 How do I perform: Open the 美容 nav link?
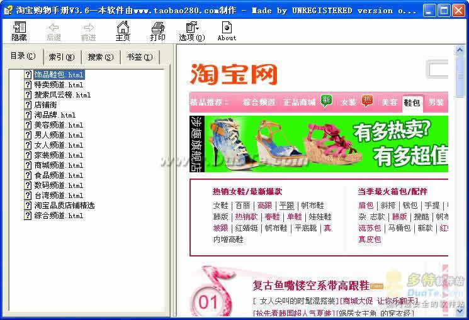coord(390,102)
